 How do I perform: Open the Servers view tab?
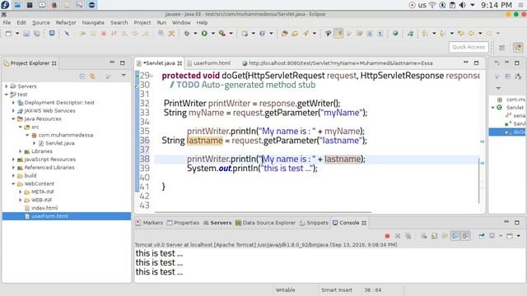(x=217, y=223)
